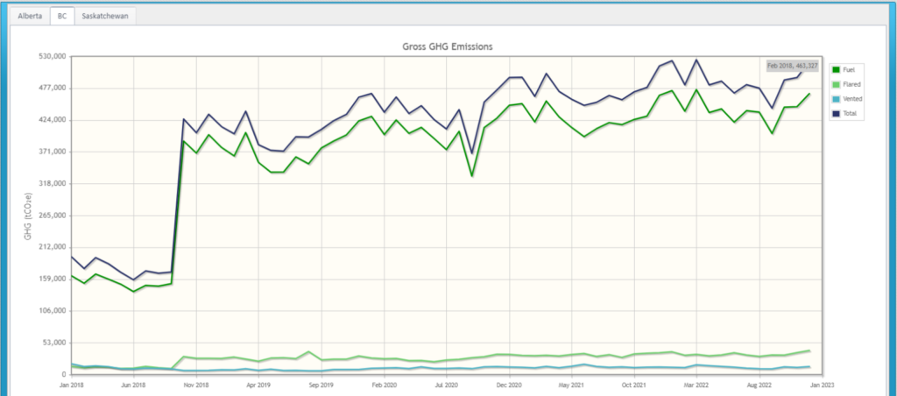Hide the Vented series via legend label
Screen dimensions: 897x396
[854, 99]
